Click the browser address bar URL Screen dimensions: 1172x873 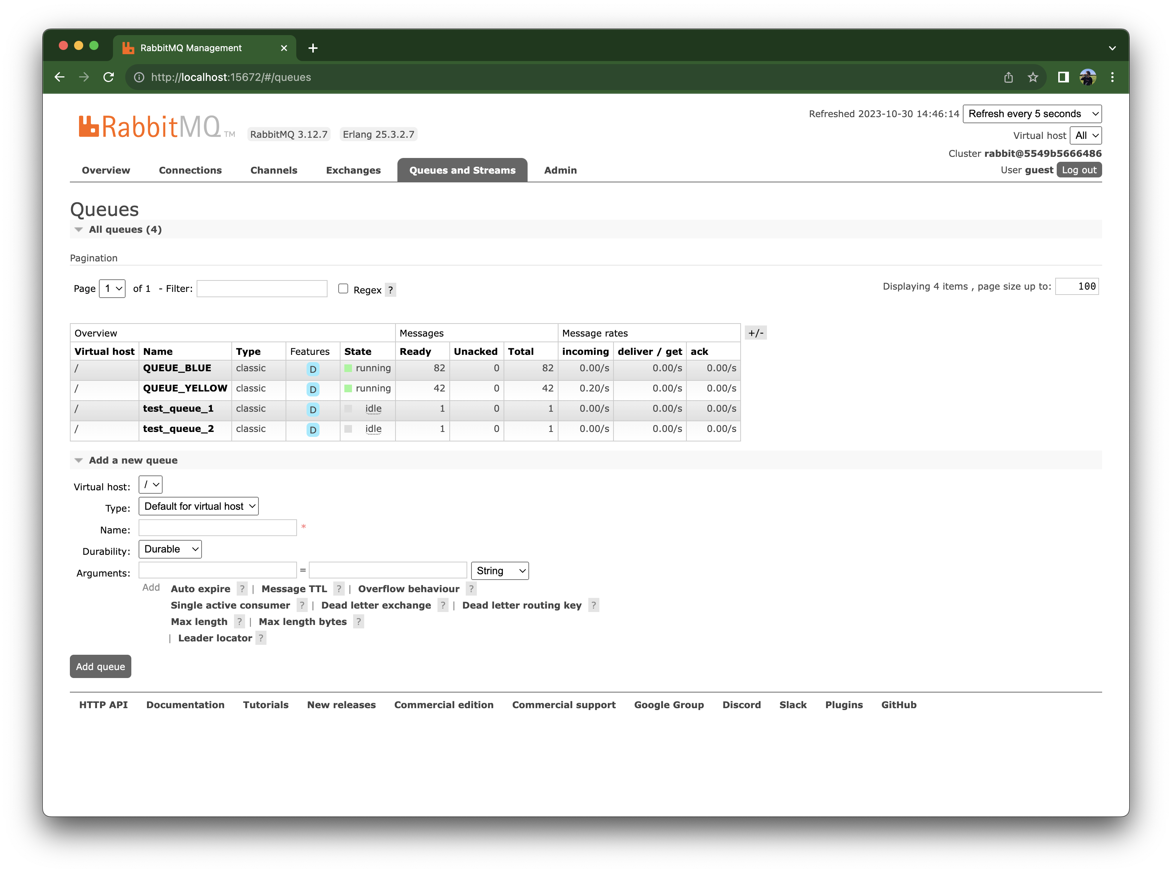pos(231,77)
